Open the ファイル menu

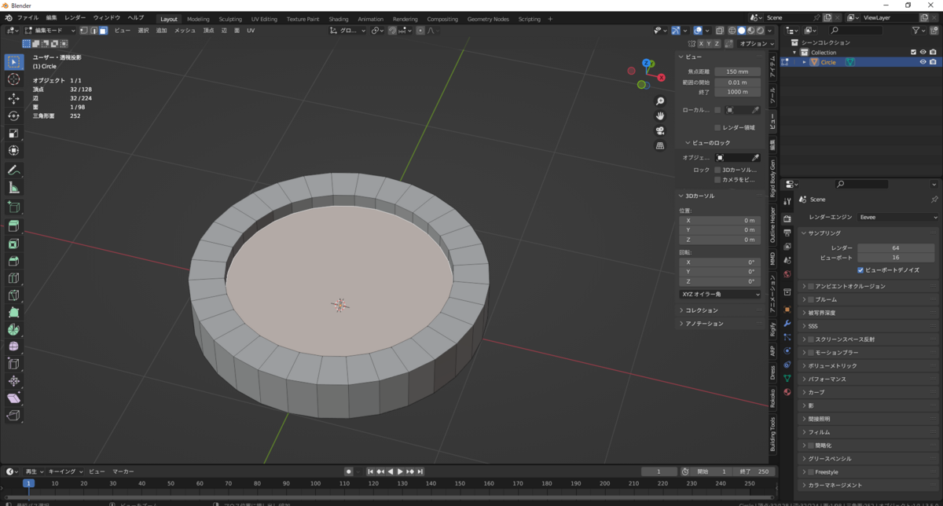pyautogui.click(x=28, y=17)
